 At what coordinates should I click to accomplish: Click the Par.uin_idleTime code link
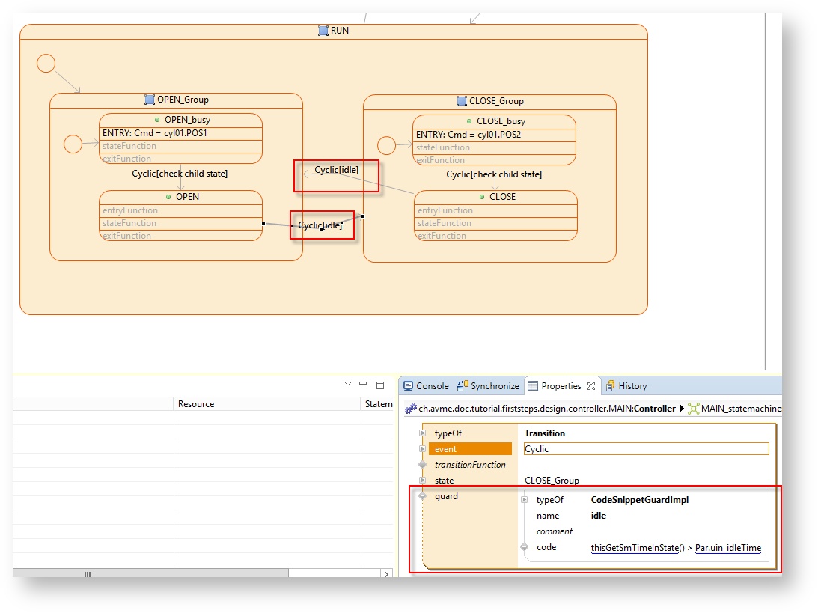point(727,548)
